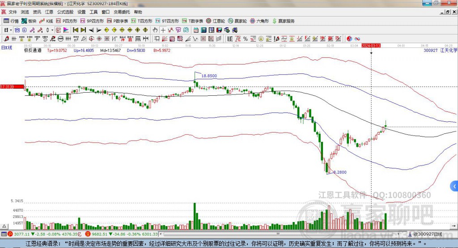Toggle the crosshair cursor tool
Viewport: 458px width, 248px height.
click(x=163, y=30)
